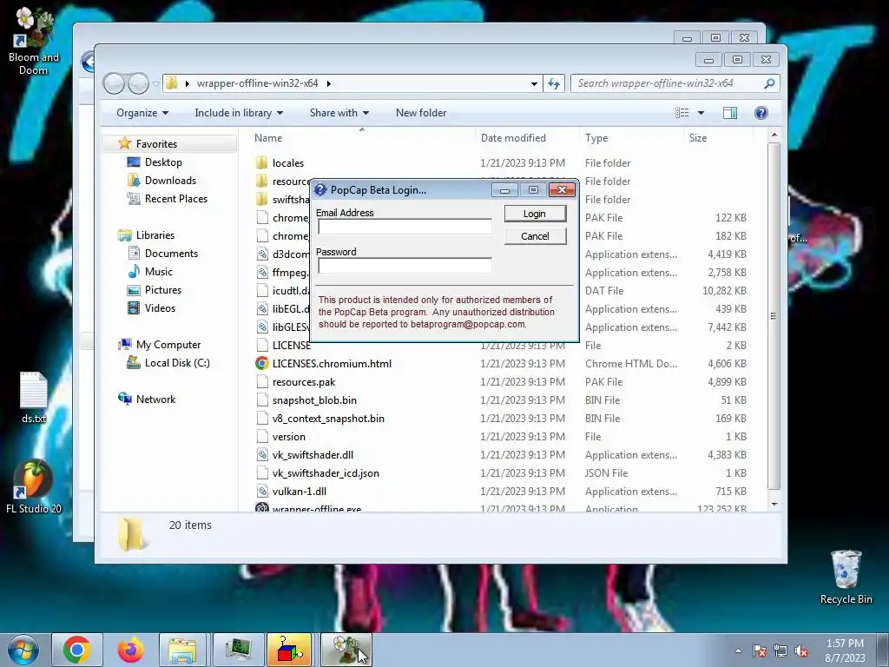This screenshot has width=889, height=667.
Task: Select snapshot_blob.bin file
Action: point(314,400)
